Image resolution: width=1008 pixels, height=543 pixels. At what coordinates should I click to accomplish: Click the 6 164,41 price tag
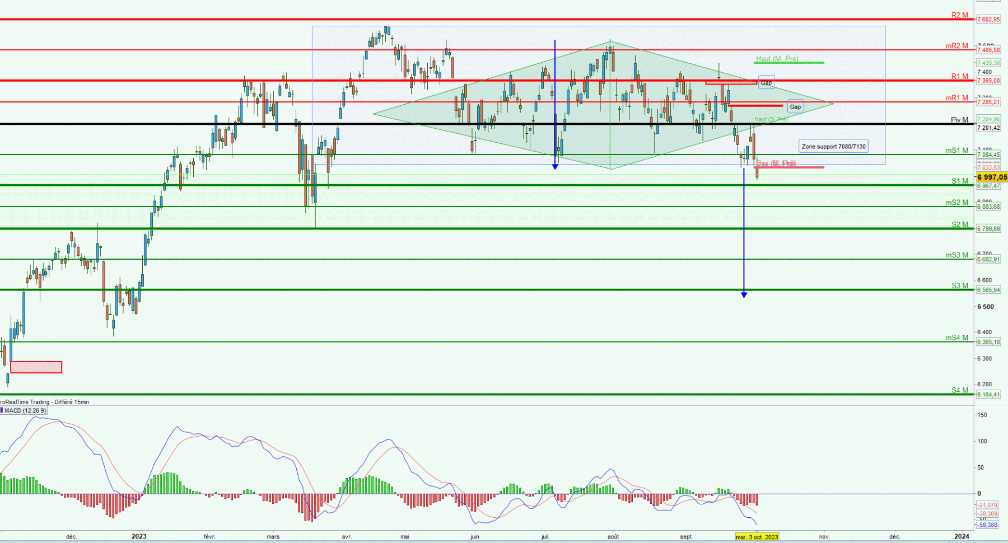click(x=988, y=395)
